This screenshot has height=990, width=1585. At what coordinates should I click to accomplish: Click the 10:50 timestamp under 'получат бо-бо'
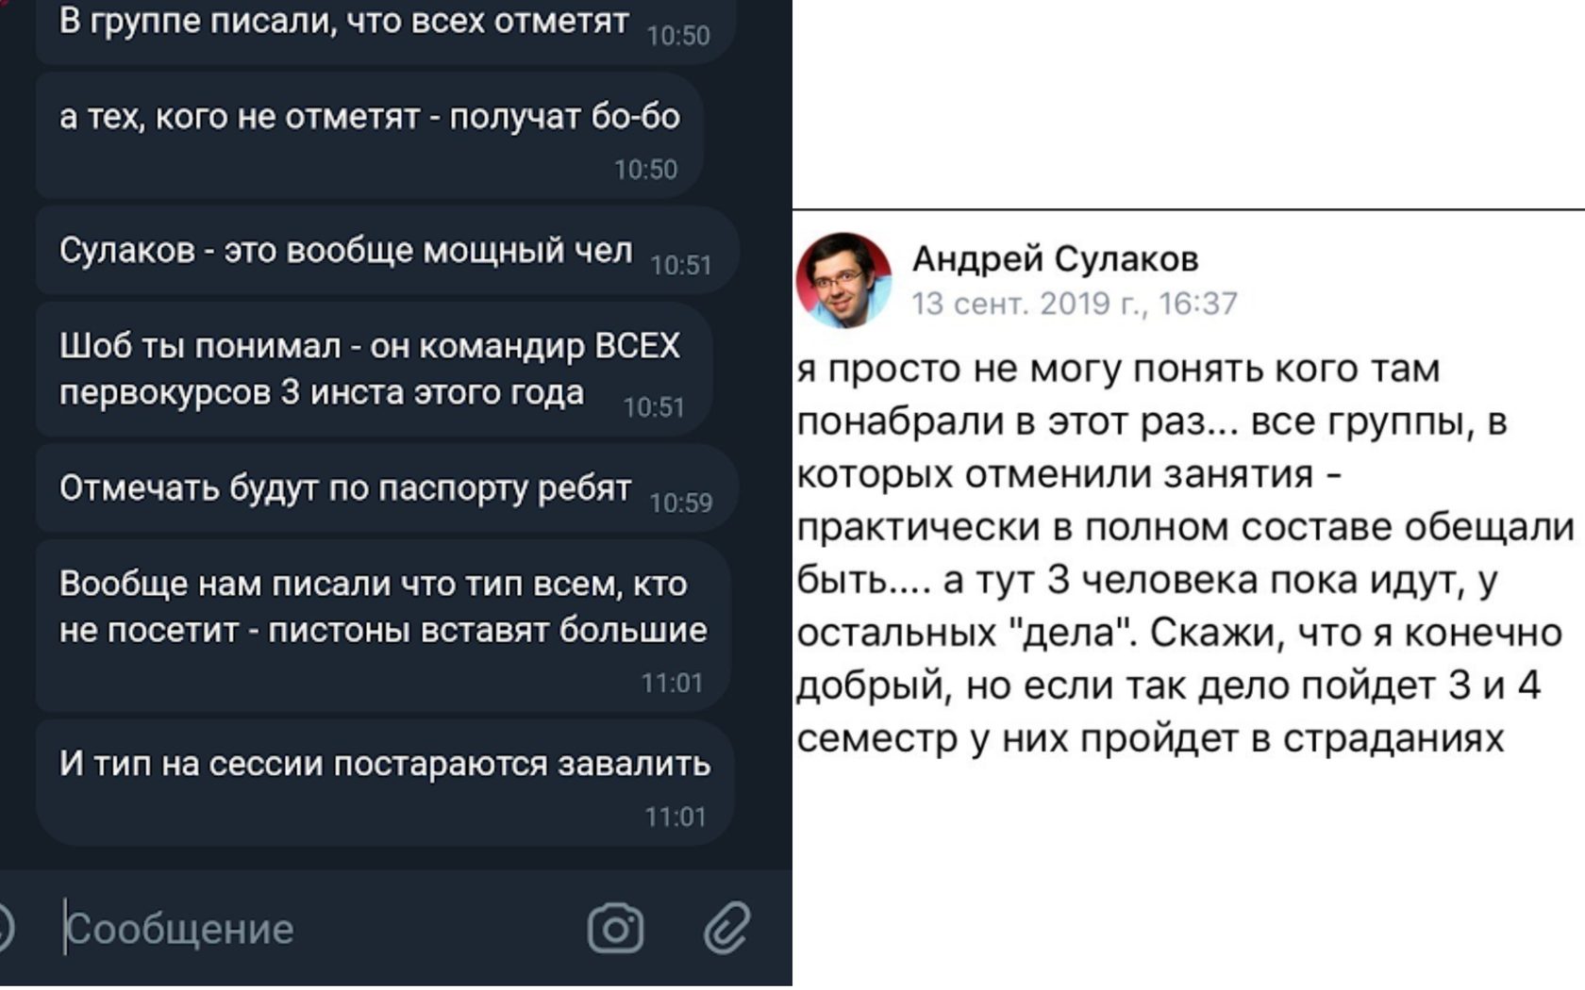coord(645,170)
